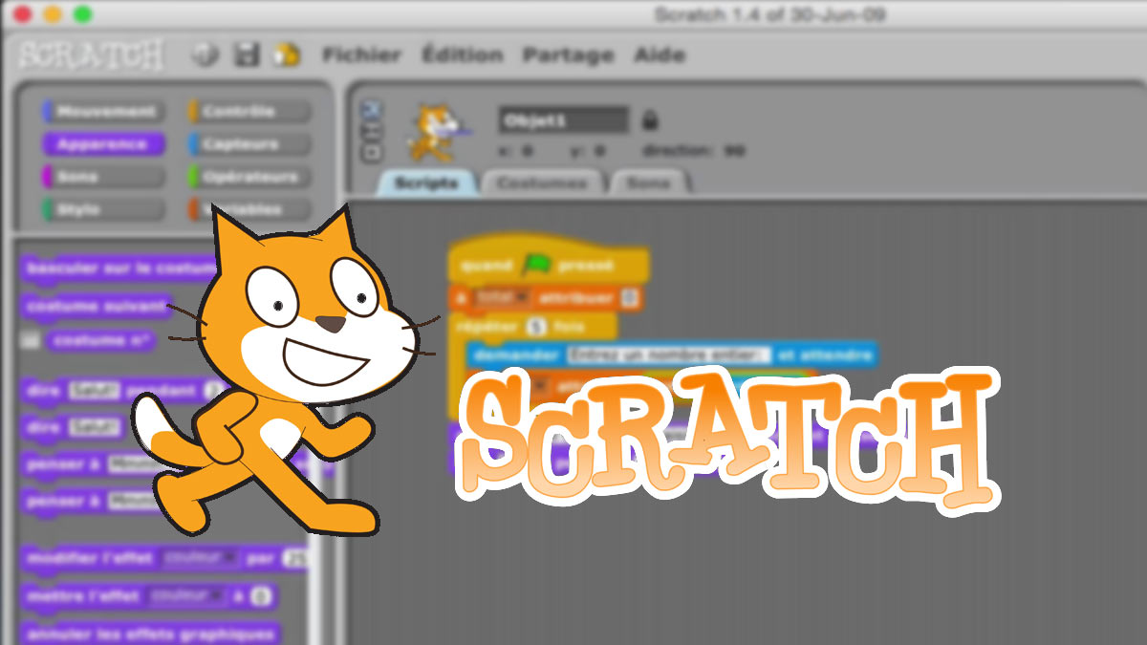Screen dimensions: 1147x645
Task: Open the Édition menu
Action: [x=463, y=55]
